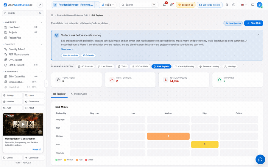Click How it works button
The image size is (268, 167).
tap(233, 23)
